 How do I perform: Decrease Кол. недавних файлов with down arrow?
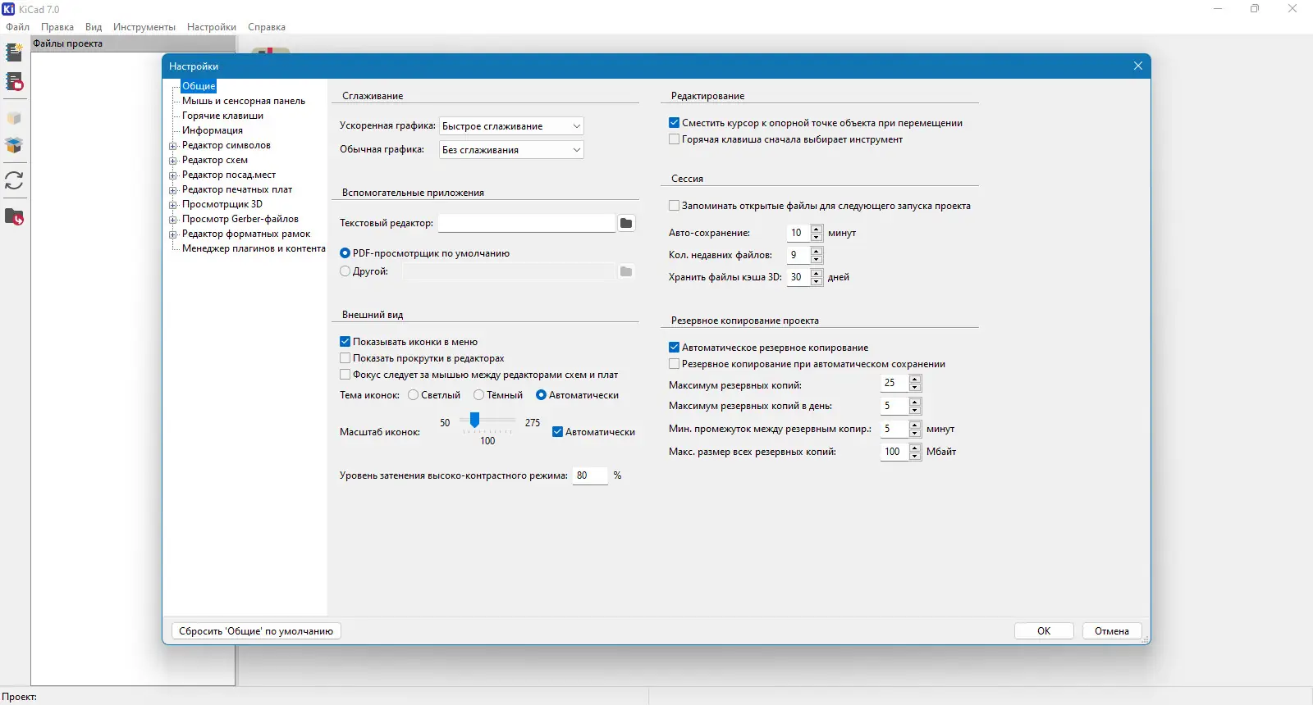tap(817, 260)
